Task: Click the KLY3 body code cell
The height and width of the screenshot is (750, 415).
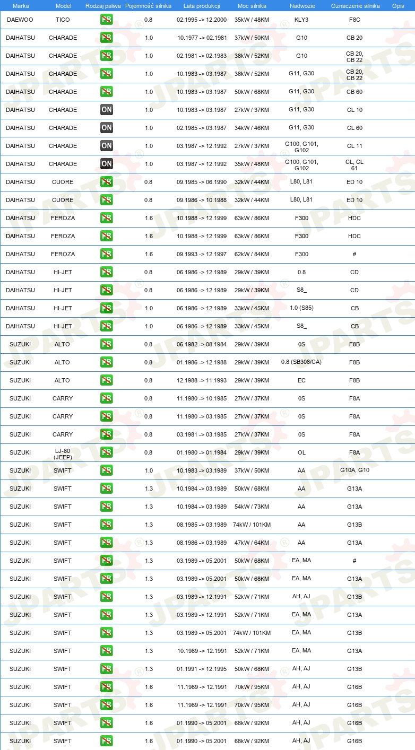Action: tap(301, 20)
